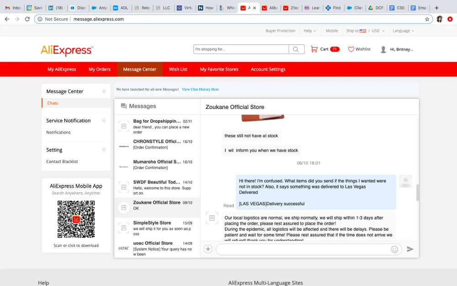Viewport: 457px width, 286px height.
Task: Switch to the Inbox Gmail browser tab
Action: point(13,8)
